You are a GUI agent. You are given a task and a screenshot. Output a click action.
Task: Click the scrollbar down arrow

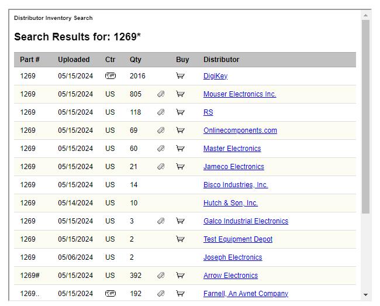[x=365, y=295]
